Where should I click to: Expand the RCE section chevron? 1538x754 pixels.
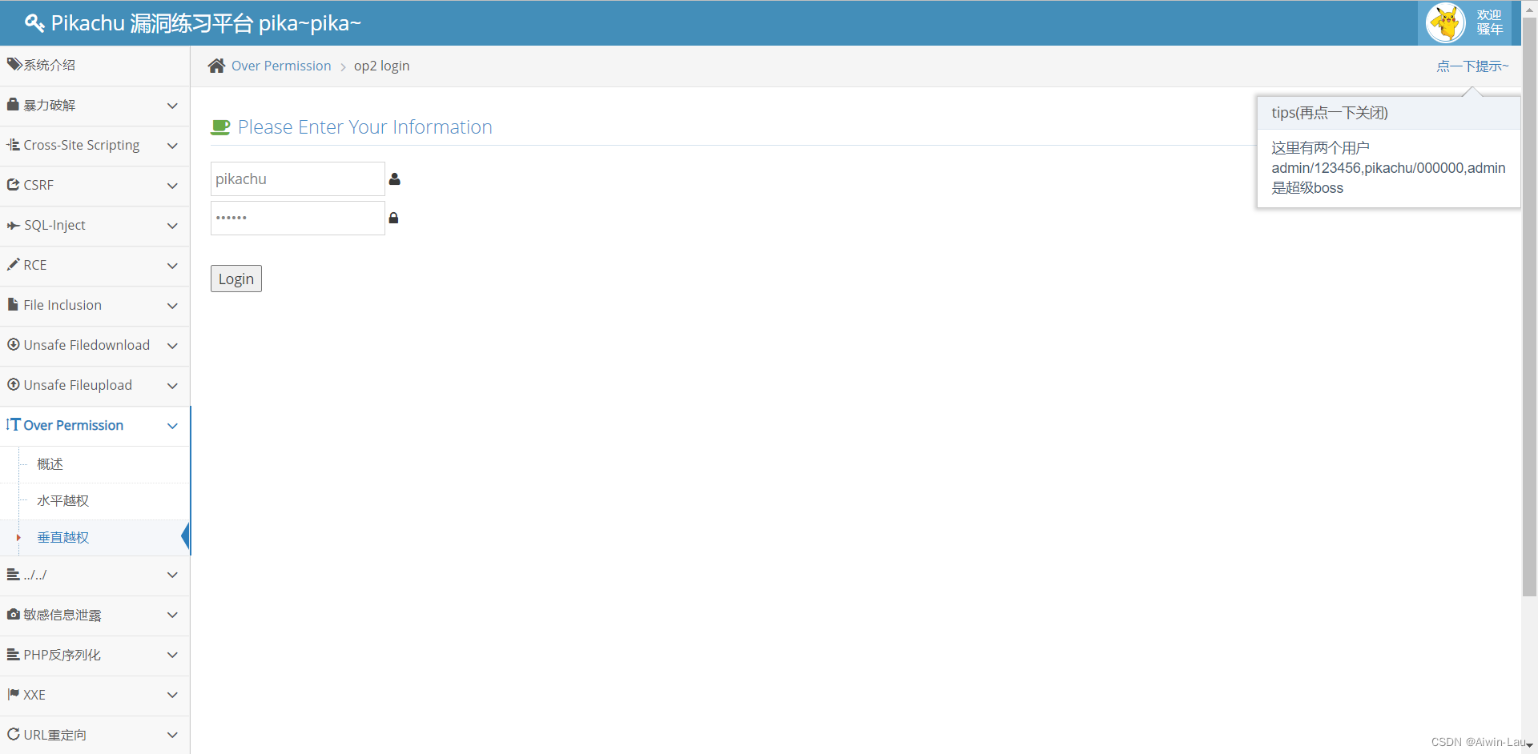coord(172,266)
